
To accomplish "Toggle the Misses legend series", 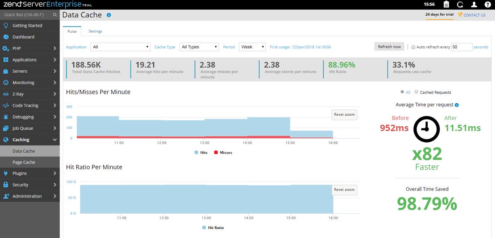I will pos(223,152).
